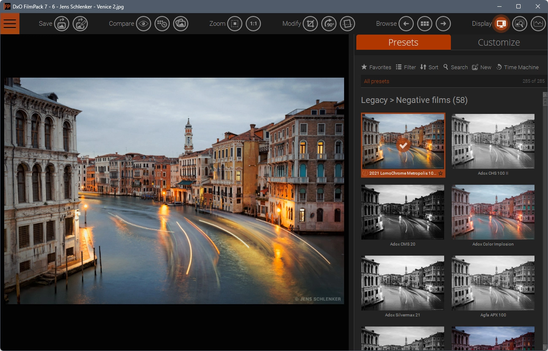Toggle the Display full-screen monitor mode

coord(501,24)
